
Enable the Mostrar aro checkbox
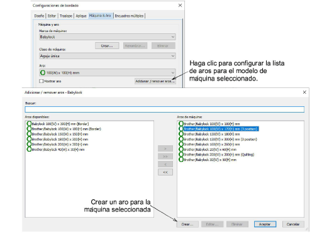42,81
